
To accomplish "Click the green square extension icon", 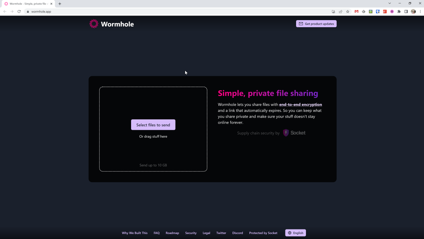I will 371,11.
